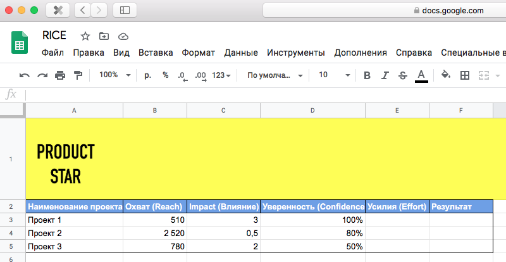Click the Undo arrow icon
This screenshot has height=262, width=506.
pos(25,75)
